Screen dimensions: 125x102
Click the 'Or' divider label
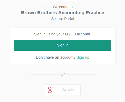click(63, 74)
